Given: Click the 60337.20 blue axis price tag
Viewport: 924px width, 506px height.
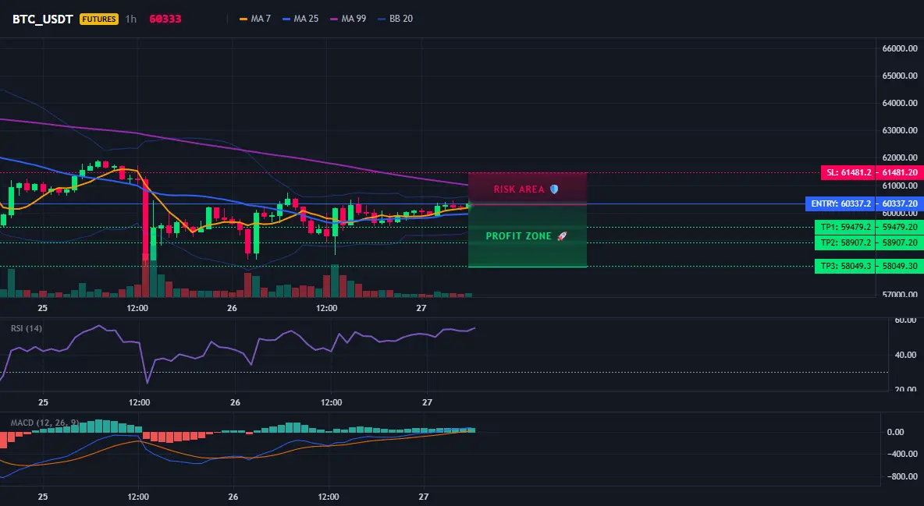Looking at the screenshot, I should click(x=899, y=203).
